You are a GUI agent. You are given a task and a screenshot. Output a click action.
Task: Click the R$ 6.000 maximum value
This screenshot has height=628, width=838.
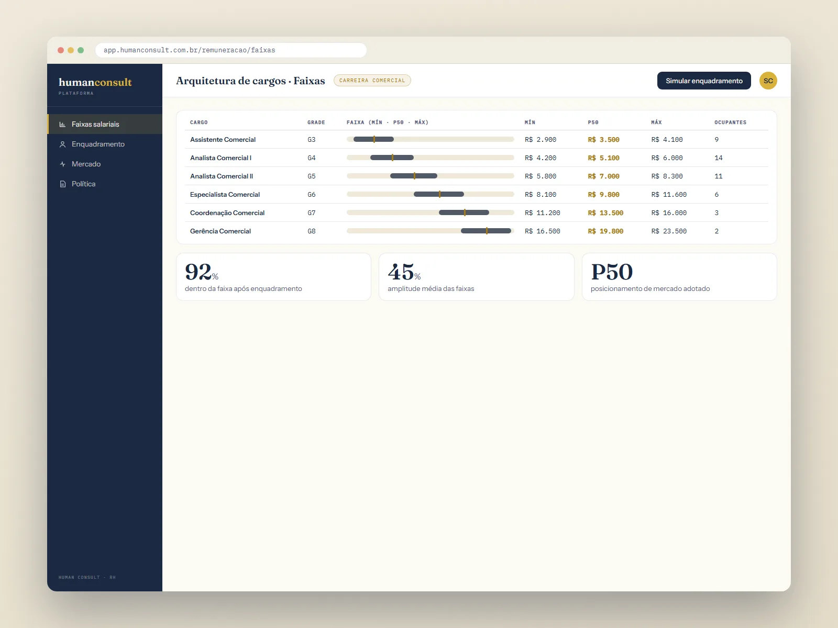tap(667, 158)
